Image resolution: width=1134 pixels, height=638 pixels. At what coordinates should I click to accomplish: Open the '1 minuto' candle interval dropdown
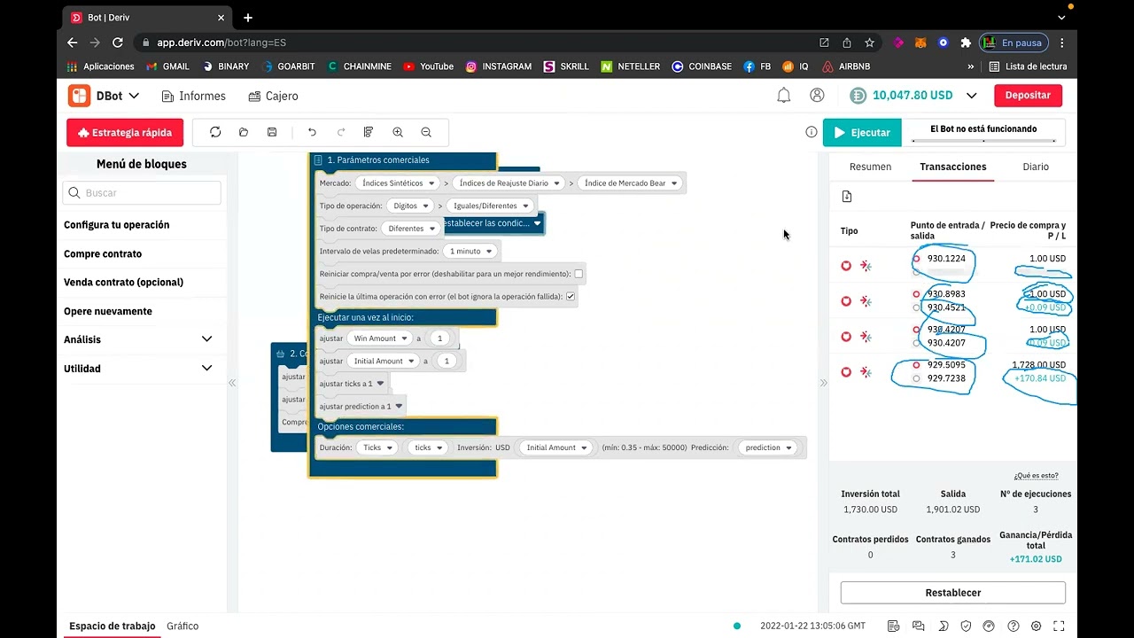470,252
